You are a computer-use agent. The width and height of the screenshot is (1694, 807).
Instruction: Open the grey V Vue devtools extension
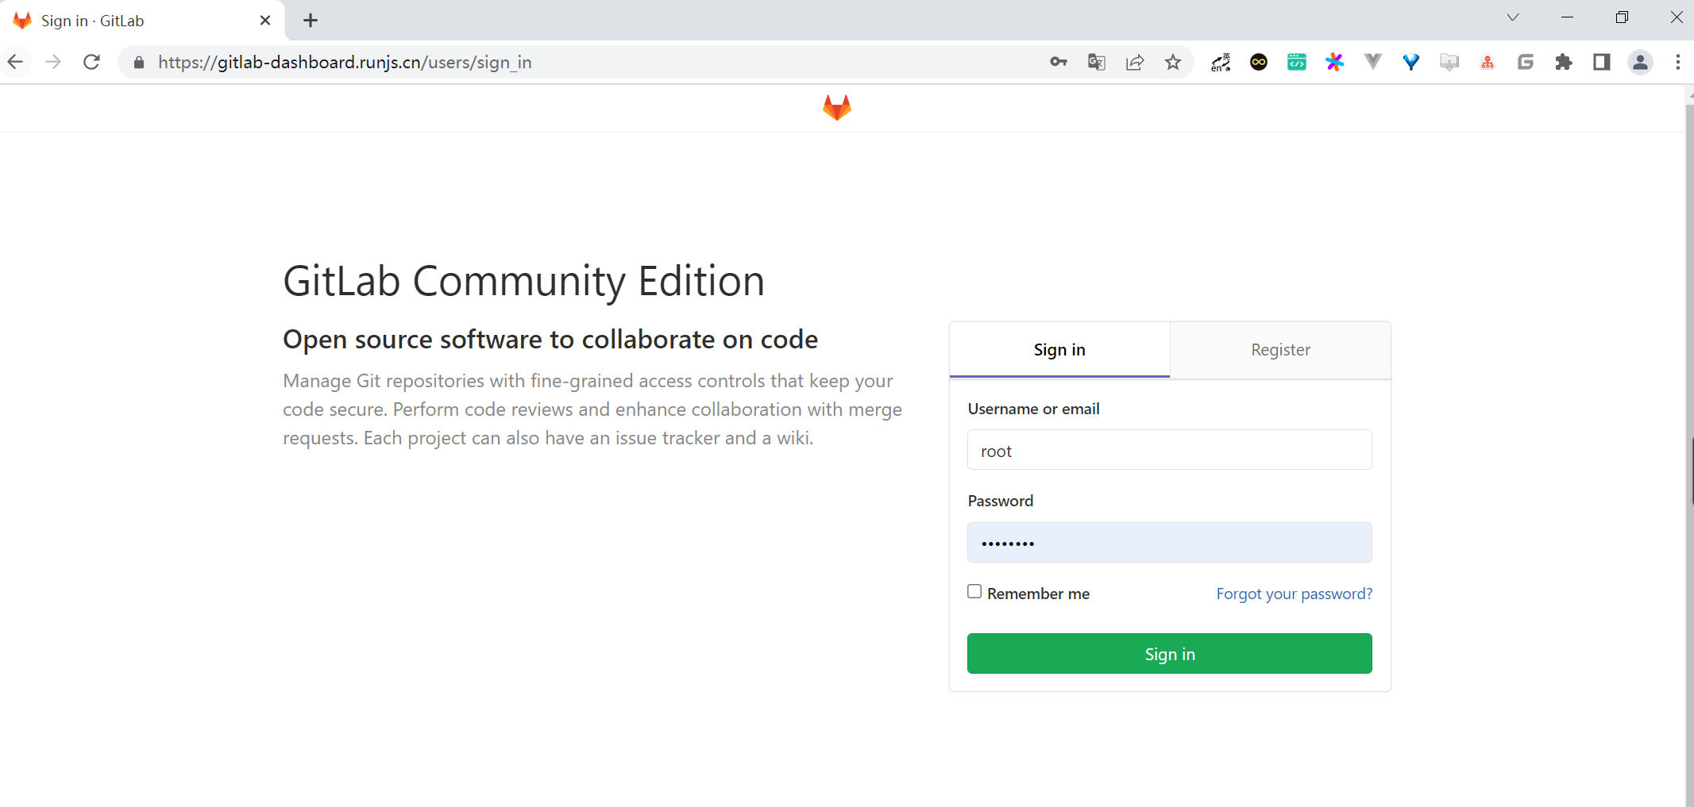click(x=1373, y=62)
